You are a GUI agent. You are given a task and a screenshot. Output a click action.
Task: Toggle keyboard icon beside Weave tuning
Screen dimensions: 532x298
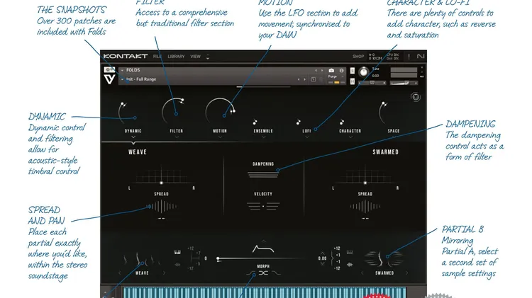(177, 252)
